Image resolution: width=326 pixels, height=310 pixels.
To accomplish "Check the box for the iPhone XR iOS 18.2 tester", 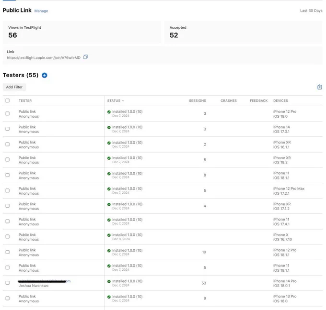I will click(8, 160).
